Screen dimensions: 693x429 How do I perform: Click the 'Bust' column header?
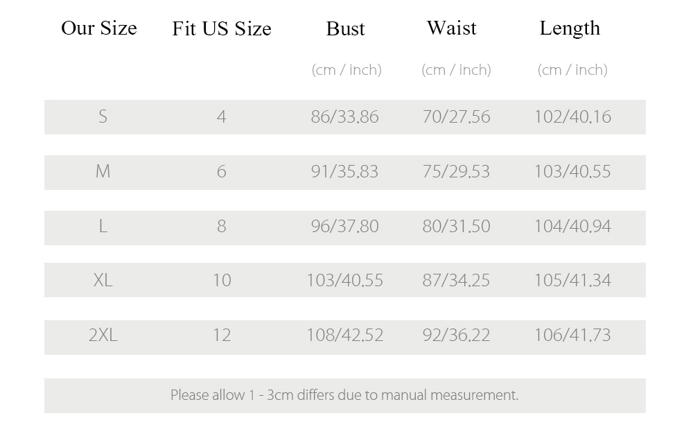tap(346, 28)
